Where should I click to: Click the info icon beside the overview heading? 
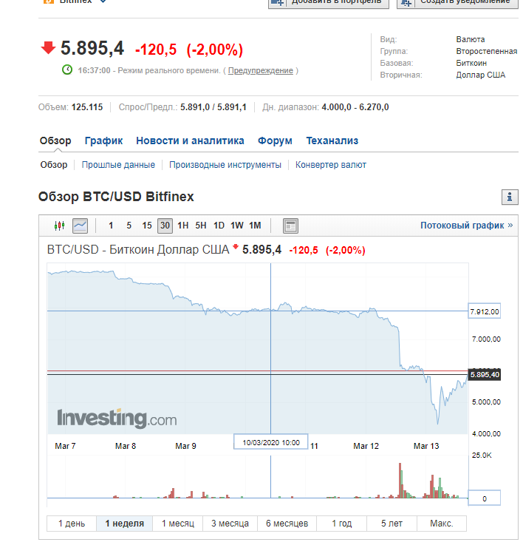click(x=510, y=197)
